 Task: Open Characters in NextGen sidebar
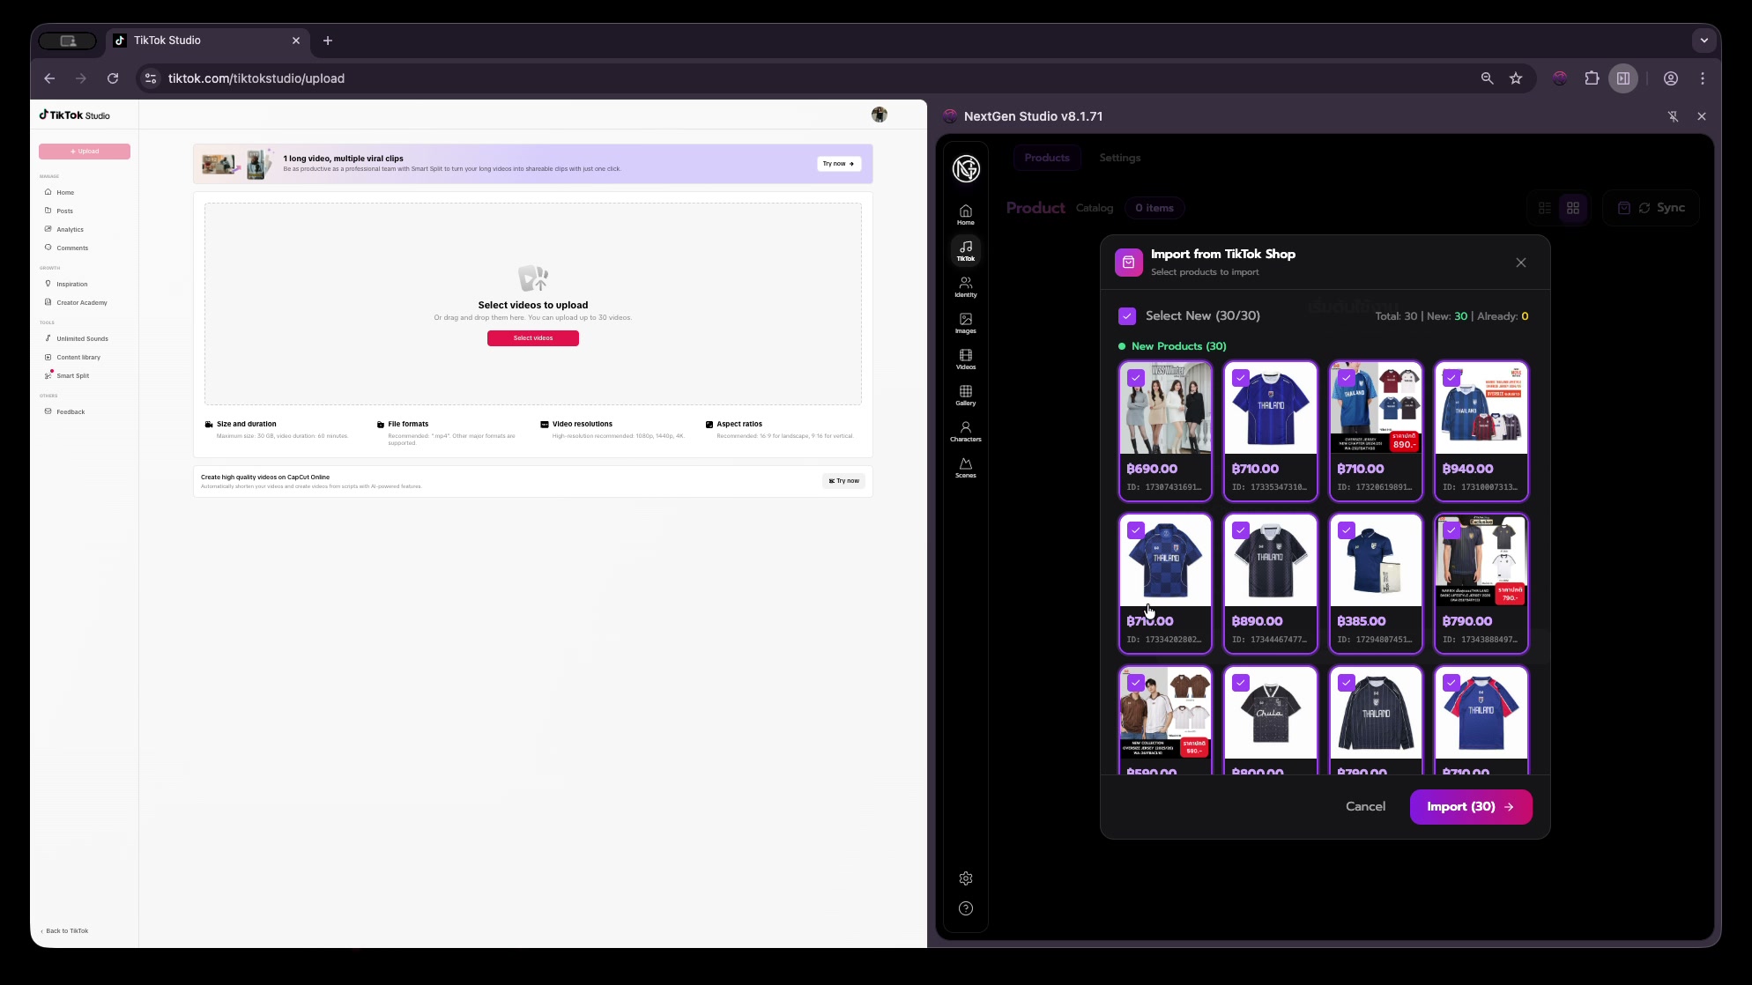966,432
